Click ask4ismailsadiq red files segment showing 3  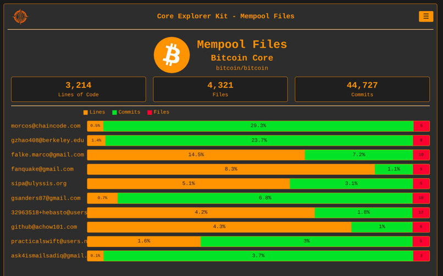[x=421, y=256]
